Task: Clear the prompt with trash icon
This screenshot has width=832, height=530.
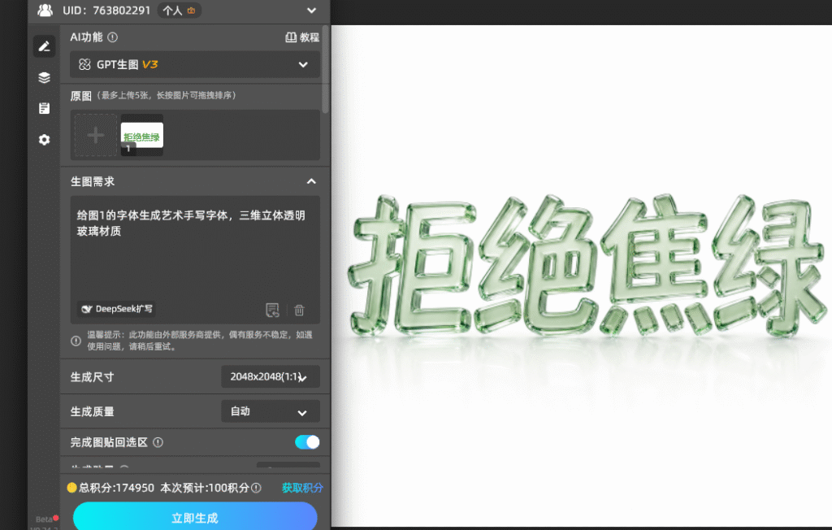Action: point(299,310)
